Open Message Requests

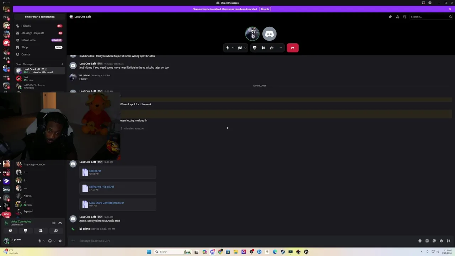click(x=39, y=33)
